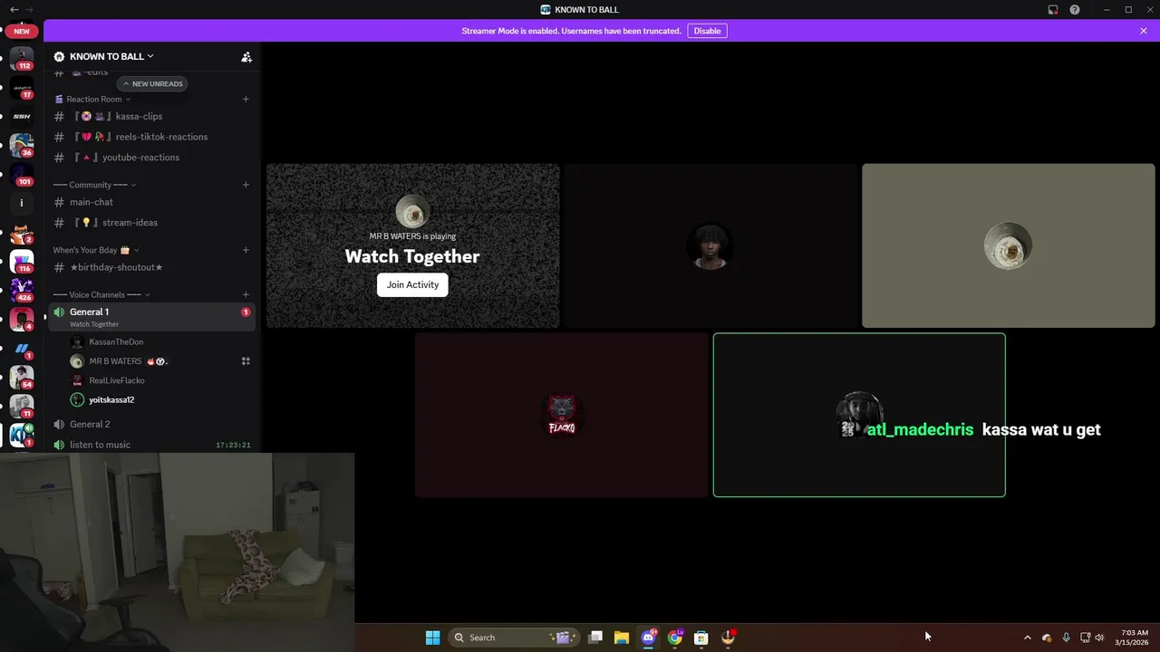Click the Join Activity button
This screenshot has width=1160, height=652.
pos(412,284)
